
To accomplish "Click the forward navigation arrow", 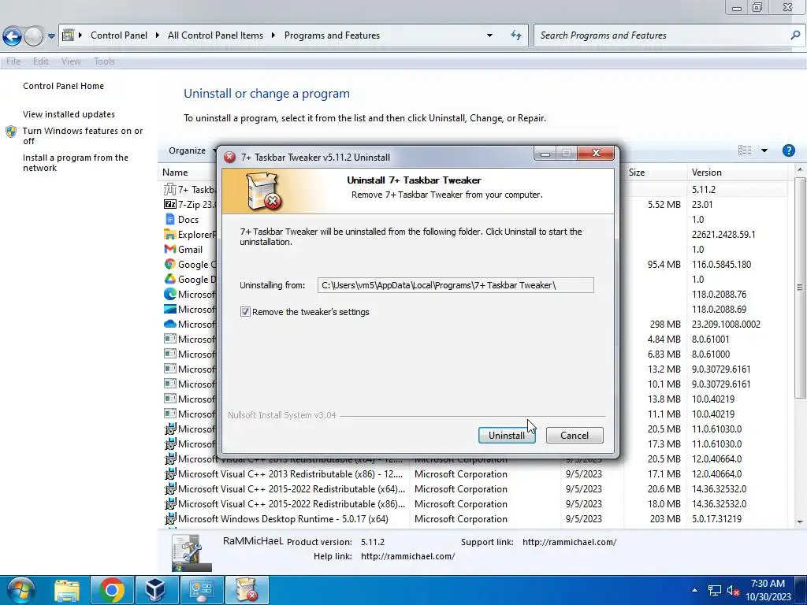I will 34,36.
